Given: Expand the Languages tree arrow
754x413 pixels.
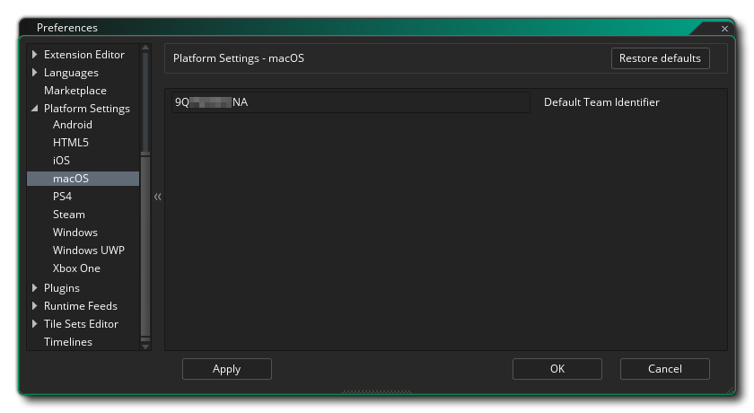Looking at the screenshot, I should click(35, 73).
